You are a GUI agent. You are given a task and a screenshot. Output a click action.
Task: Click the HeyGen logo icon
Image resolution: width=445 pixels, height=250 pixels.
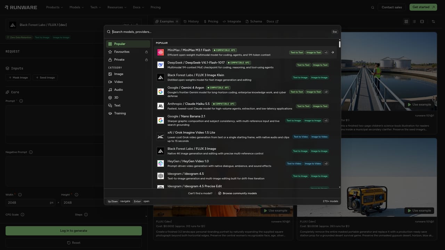pyautogui.click(x=161, y=163)
